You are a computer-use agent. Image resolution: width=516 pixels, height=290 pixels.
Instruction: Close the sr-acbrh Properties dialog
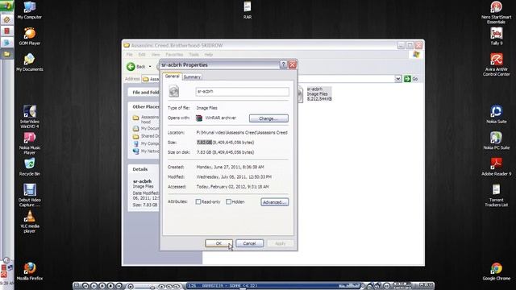tap(292, 64)
